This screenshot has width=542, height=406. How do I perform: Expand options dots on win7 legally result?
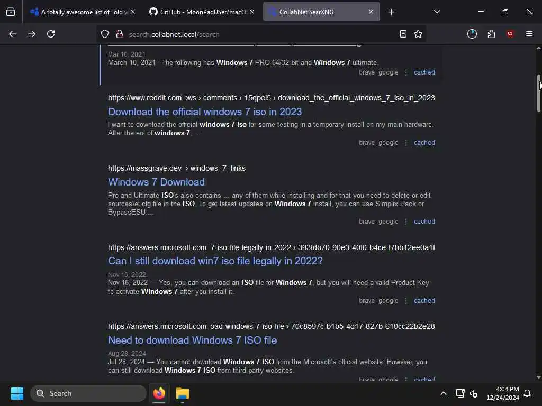pos(406,301)
